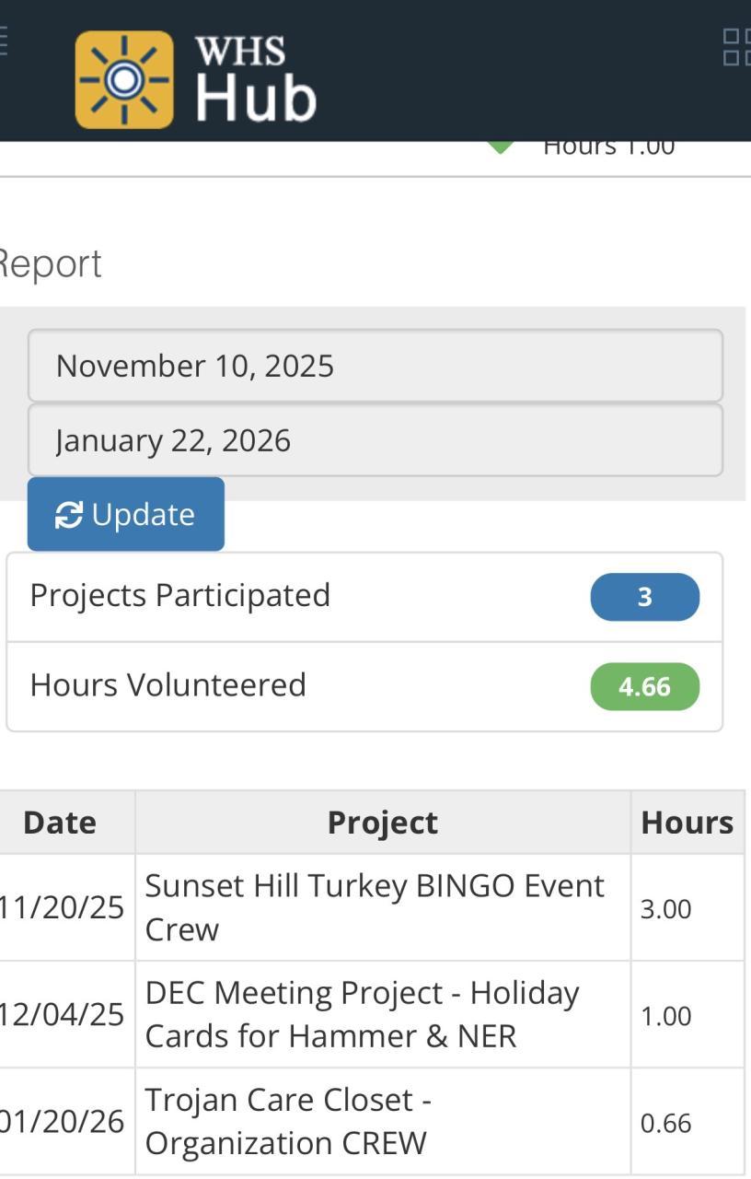
Task: Click the green Hours Volunteered 4.66 badge
Action: (x=644, y=687)
